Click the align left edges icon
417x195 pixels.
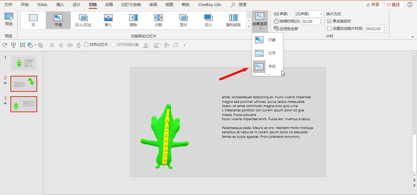coord(167,45)
